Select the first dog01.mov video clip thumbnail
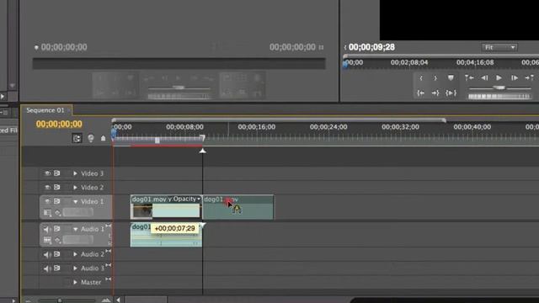This screenshot has height=303, width=539. (142, 210)
